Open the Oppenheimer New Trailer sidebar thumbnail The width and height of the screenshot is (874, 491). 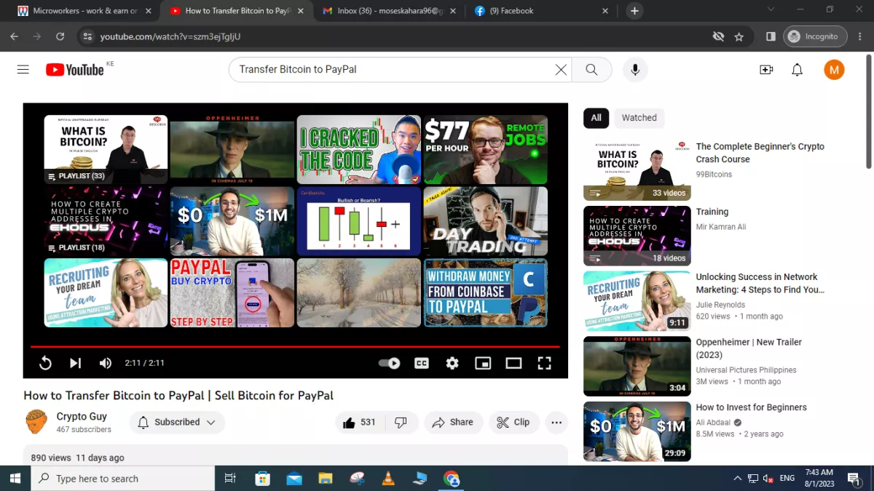637,366
